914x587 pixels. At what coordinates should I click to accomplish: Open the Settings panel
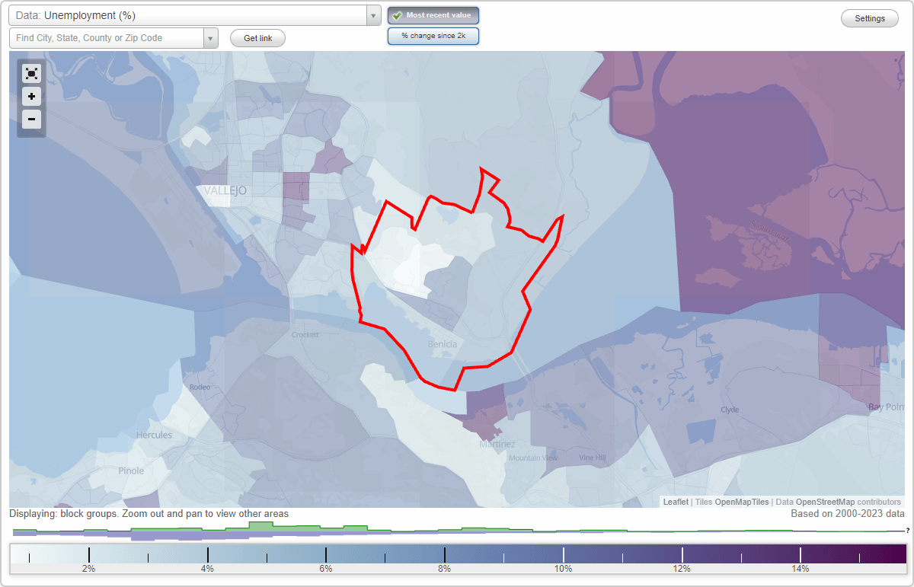(x=869, y=18)
